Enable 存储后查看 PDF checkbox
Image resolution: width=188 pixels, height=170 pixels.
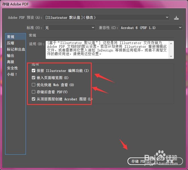click(34, 92)
